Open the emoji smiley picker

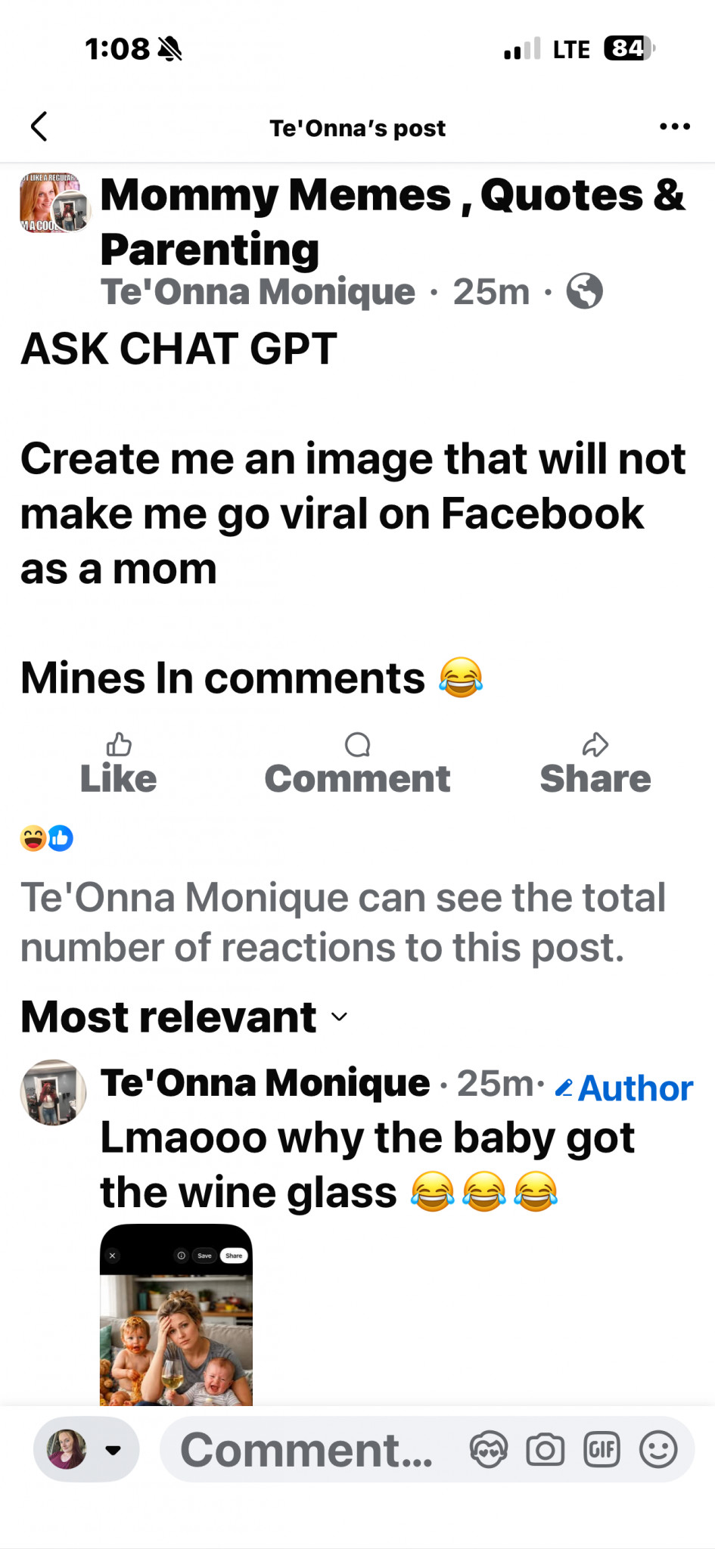click(657, 1450)
